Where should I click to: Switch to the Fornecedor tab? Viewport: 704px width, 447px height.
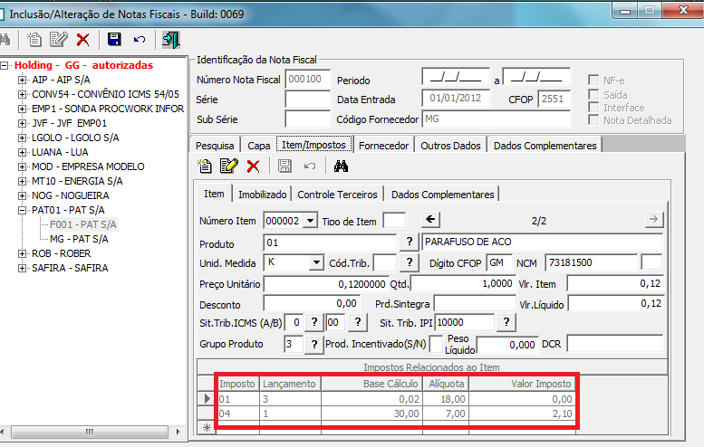pyautogui.click(x=385, y=145)
